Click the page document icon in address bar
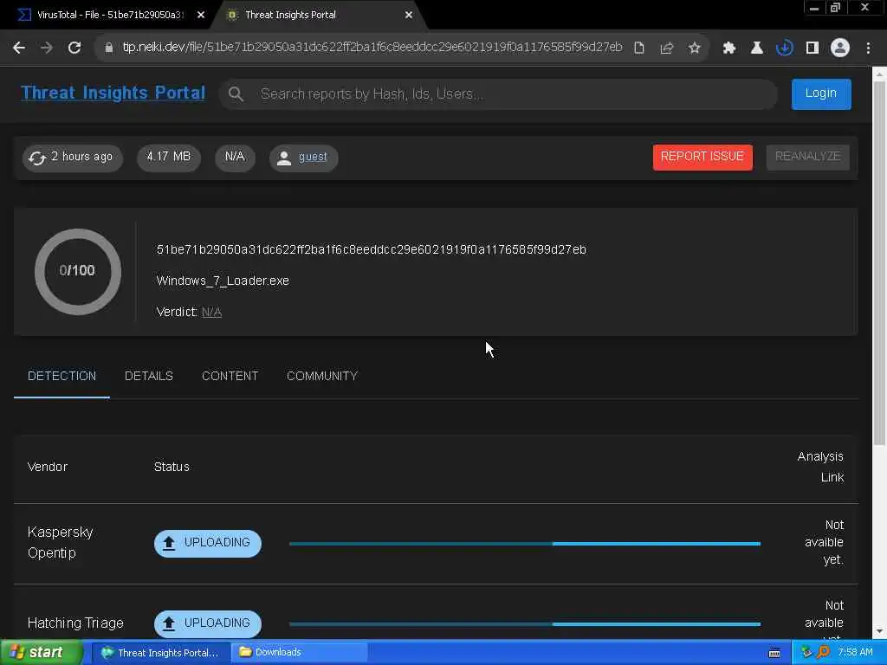The height and width of the screenshot is (665, 887). click(x=638, y=48)
